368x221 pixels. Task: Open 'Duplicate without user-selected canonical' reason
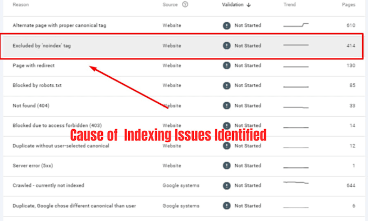[61, 146]
